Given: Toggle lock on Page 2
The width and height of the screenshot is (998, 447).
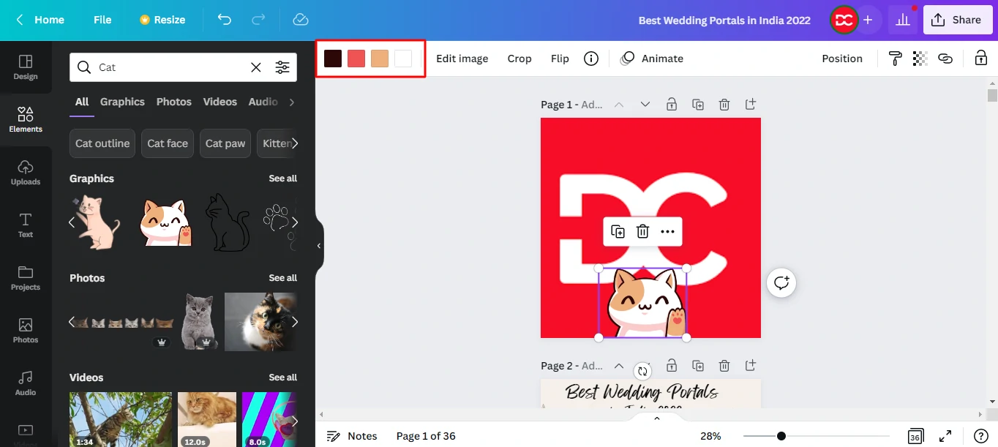Looking at the screenshot, I should 672,366.
